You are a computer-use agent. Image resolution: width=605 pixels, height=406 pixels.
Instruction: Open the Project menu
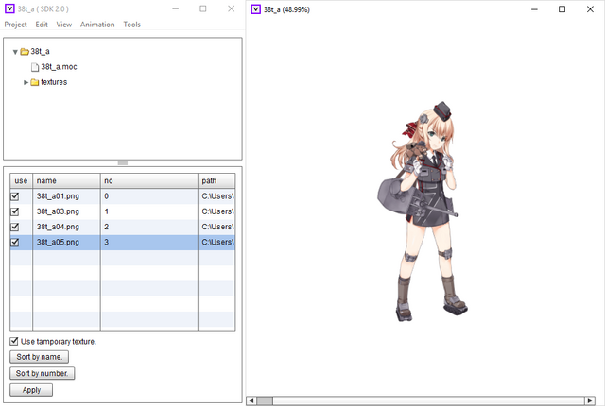point(15,25)
